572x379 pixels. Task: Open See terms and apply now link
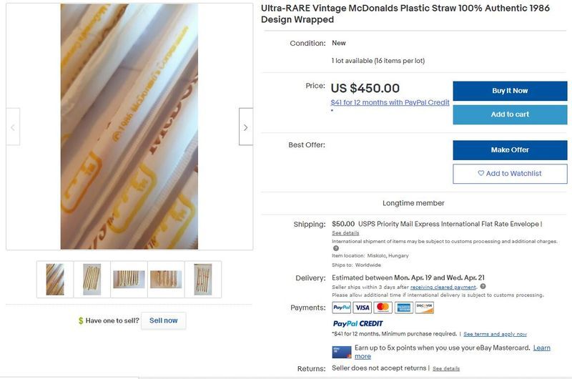click(495, 334)
